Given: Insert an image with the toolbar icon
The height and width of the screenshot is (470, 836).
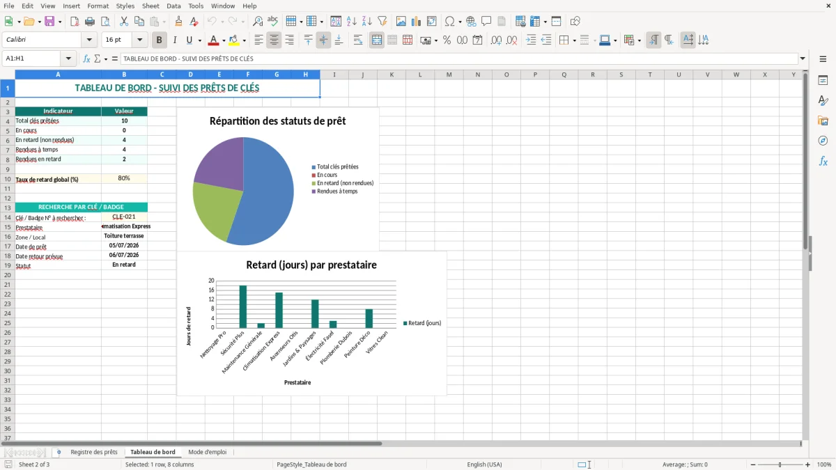Looking at the screenshot, I should (401, 22).
